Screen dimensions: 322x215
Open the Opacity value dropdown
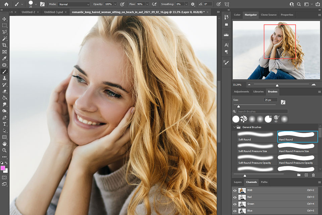coord(115,4)
